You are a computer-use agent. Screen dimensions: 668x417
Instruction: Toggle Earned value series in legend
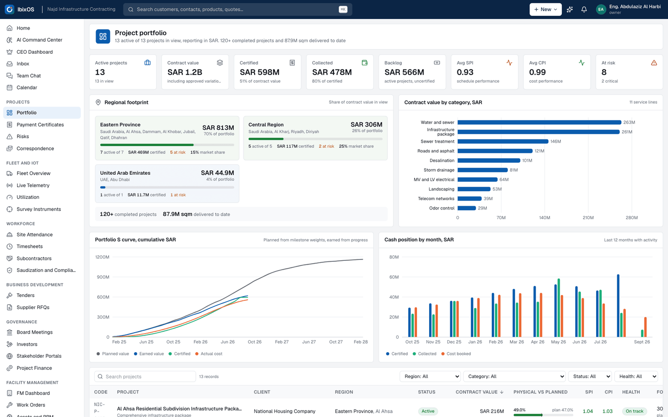click(x=149, y=354)
